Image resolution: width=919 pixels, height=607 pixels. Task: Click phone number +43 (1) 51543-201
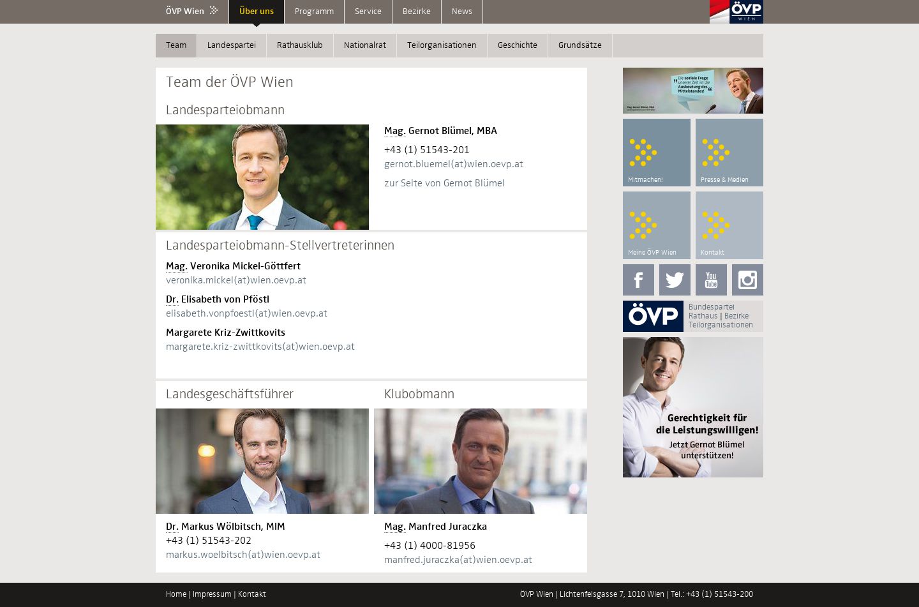pyautogui.click(x=427, y=150)
